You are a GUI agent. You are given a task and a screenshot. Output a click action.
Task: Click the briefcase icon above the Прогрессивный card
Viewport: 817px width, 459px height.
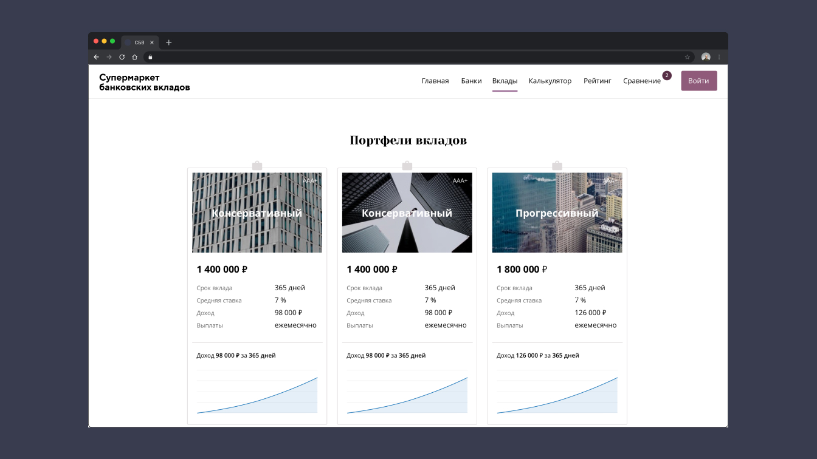[x=557, y=166]
